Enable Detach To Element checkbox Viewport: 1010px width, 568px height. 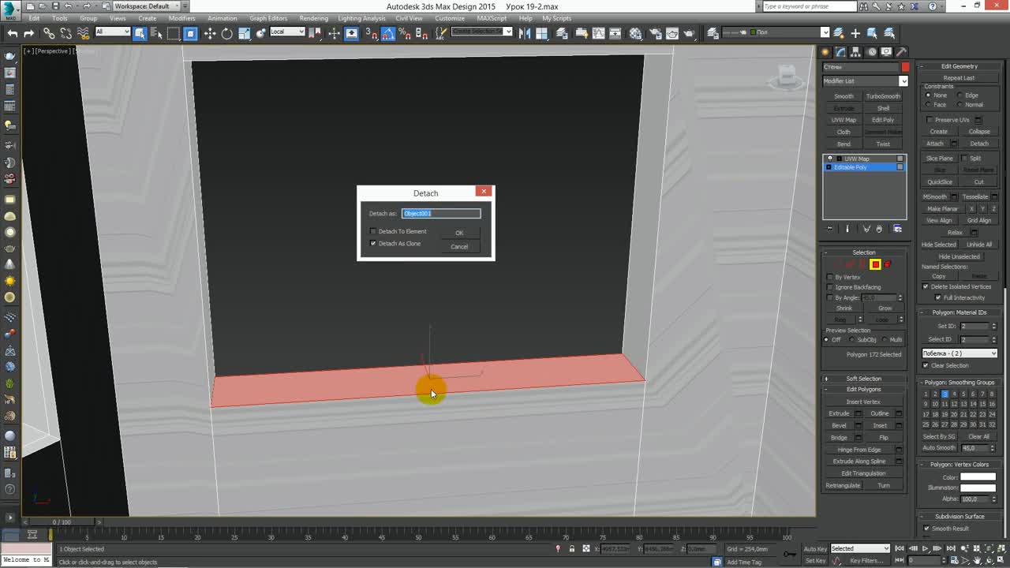point(373,231)
